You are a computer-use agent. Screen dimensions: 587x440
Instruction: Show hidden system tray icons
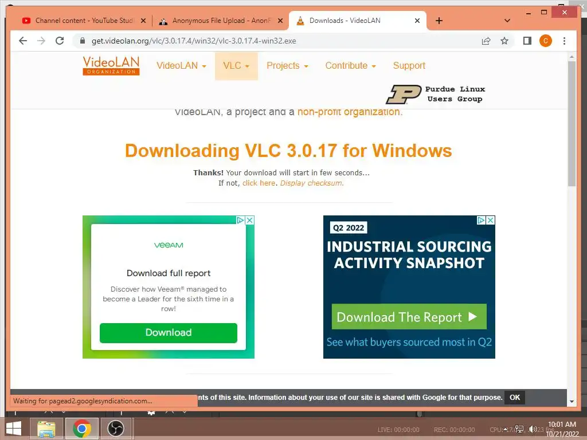pos(506,429)
